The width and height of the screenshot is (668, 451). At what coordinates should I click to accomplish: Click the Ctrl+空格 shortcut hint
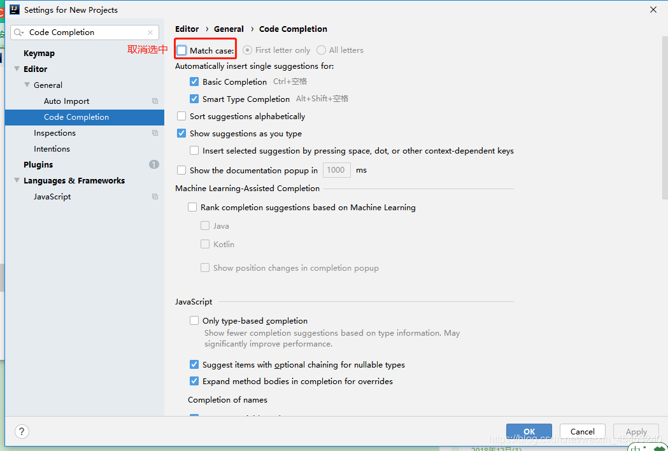290,82
